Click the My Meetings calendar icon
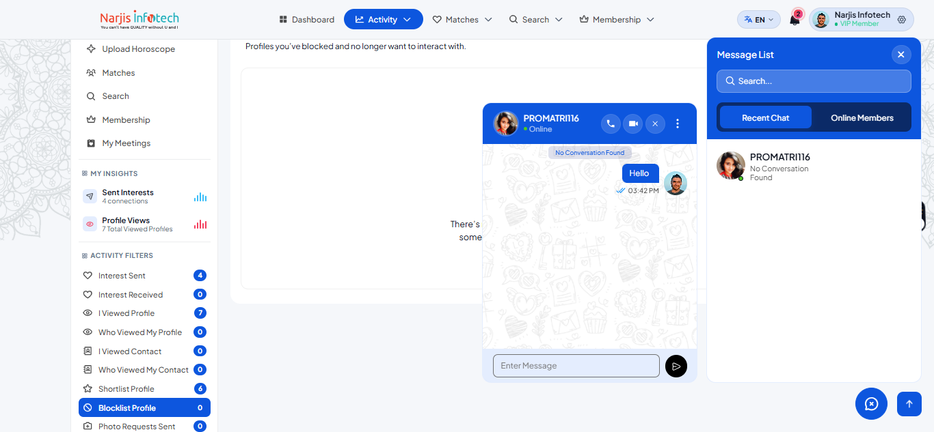Screen dimensions: 934x432 pos(91,143)
